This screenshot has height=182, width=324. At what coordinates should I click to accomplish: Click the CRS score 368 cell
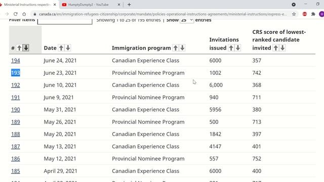(257, 85)
